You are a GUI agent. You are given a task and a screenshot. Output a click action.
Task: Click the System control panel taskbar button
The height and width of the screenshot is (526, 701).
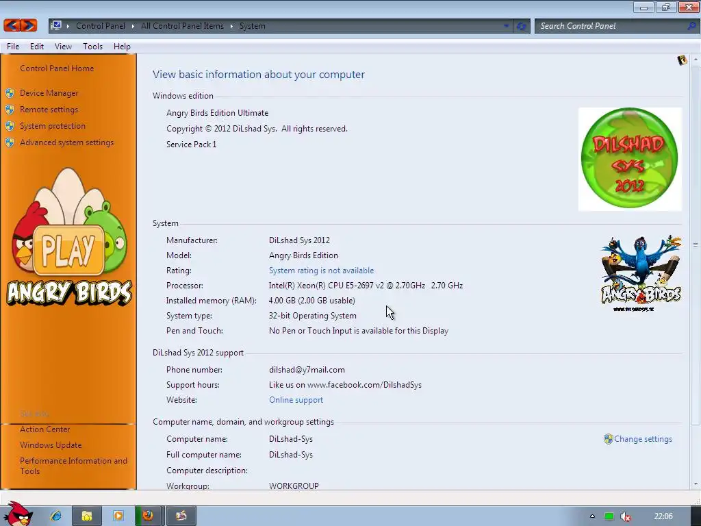181,516
